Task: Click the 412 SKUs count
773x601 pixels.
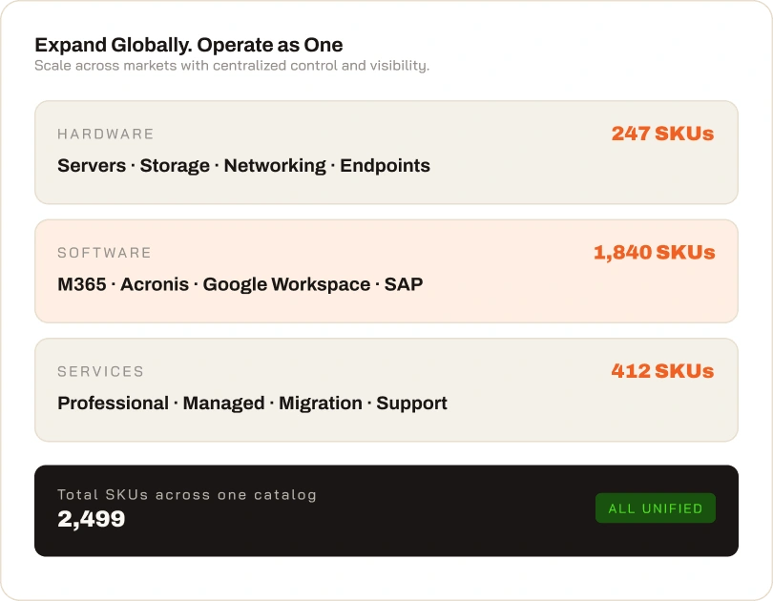Action: click(662, 371)
